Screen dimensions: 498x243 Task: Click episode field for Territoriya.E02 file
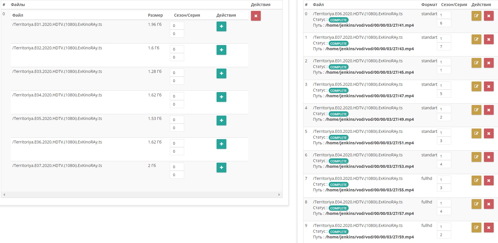point(177,57)
